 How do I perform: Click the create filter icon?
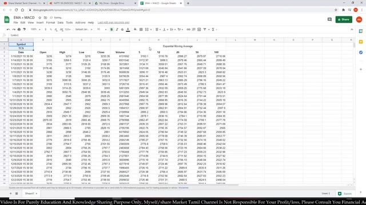pyautogui.click(x=205, y=30)
